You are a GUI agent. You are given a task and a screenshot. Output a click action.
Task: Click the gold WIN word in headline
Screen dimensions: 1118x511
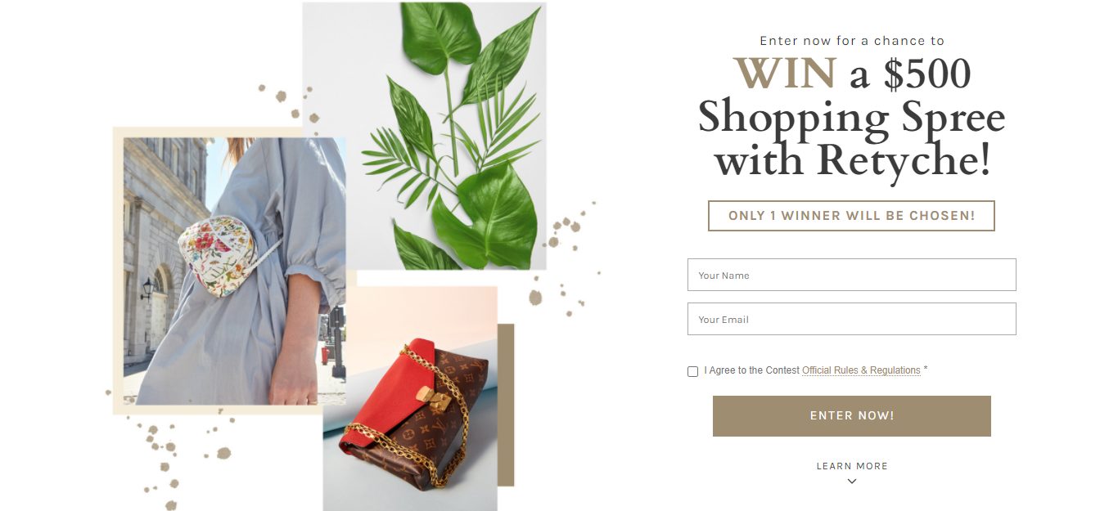coord(785,74)
